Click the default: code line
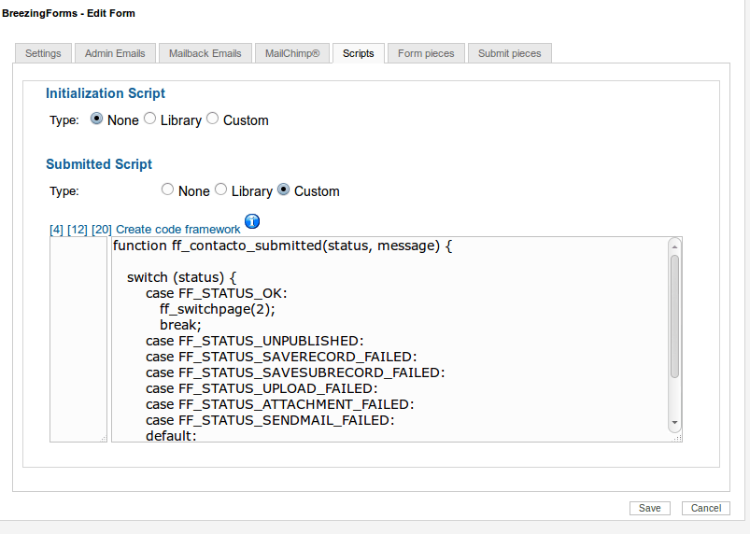Screen dimensions: 750x534 coord(171,436)
